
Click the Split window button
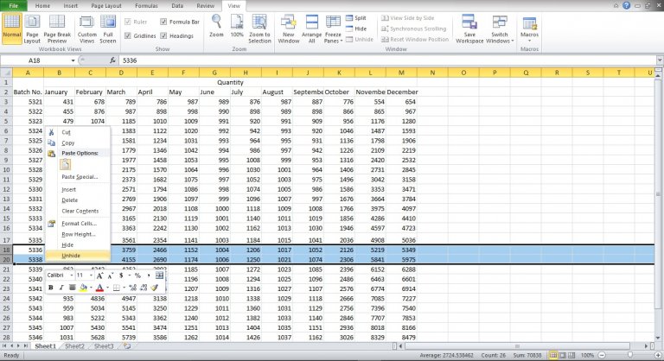[355, 18]
